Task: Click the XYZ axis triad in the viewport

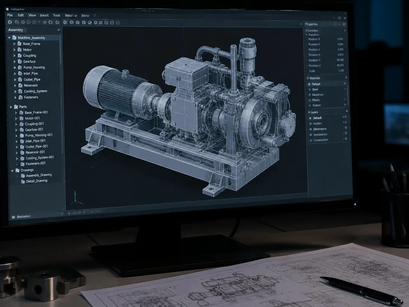Action: (x=77, y=198)
